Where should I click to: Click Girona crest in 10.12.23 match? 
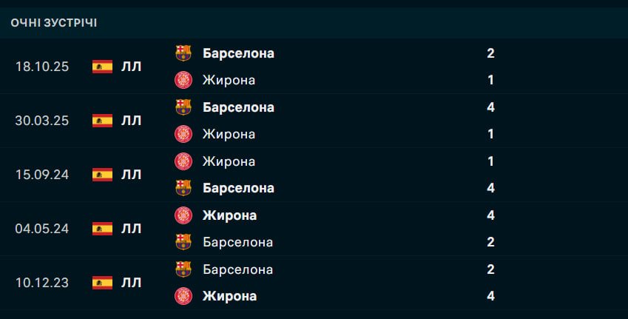183,296
